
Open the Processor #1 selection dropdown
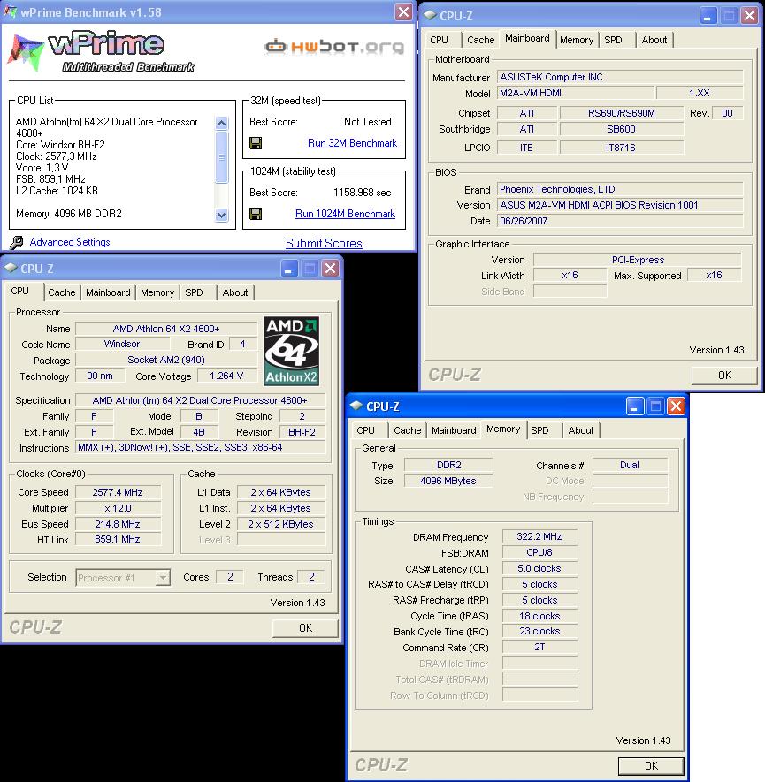click(x=162, y=578)
